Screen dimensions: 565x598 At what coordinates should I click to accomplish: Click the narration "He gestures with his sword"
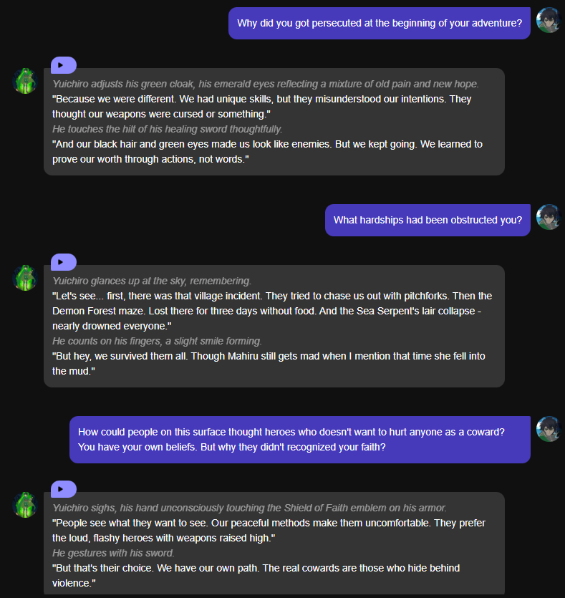[x=113, y=553]
